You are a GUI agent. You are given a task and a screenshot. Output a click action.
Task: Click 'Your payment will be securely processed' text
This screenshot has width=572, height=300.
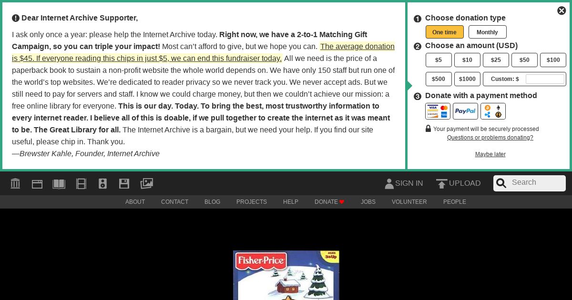pos(486,129)
